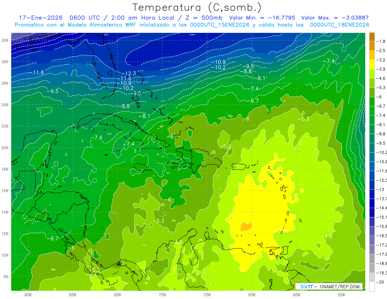Click the "Valor Max. = -3.03887" value
The image size is (387, 299).
pyautogui.click(x=335, y=18)
